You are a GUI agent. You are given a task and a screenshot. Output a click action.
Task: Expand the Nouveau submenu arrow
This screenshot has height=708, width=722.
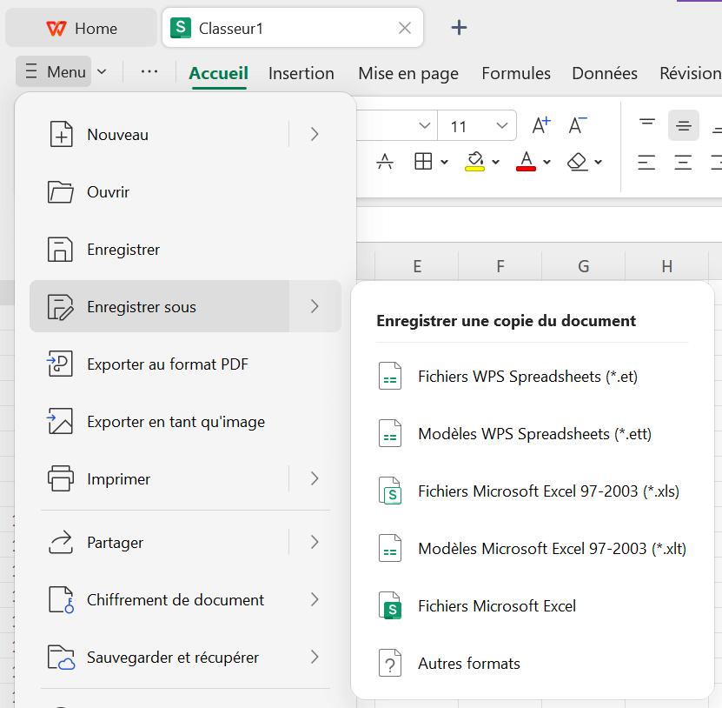(315, 135)
